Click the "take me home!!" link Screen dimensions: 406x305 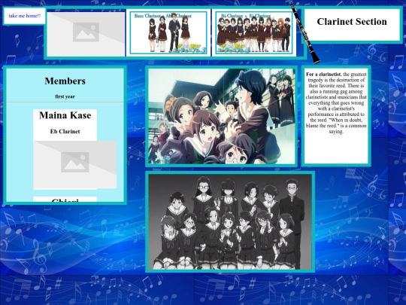[25, 16]
